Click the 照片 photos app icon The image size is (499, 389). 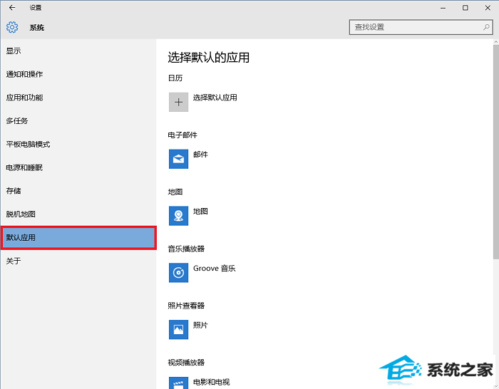tap(178, 330)
